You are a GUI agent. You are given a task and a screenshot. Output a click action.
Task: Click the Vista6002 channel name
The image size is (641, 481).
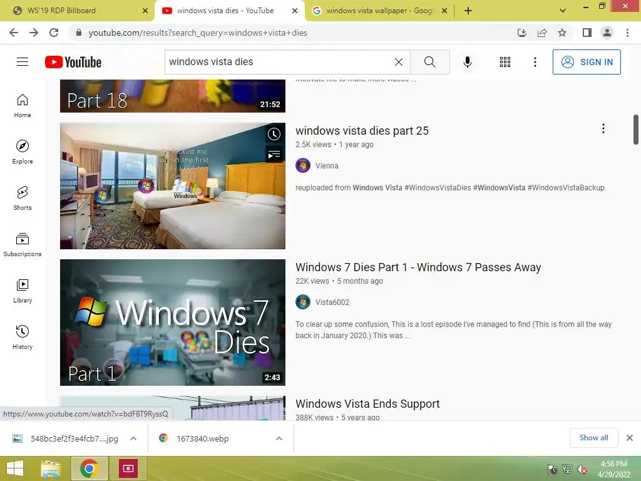pyautogui.click(x=332, y=303)
